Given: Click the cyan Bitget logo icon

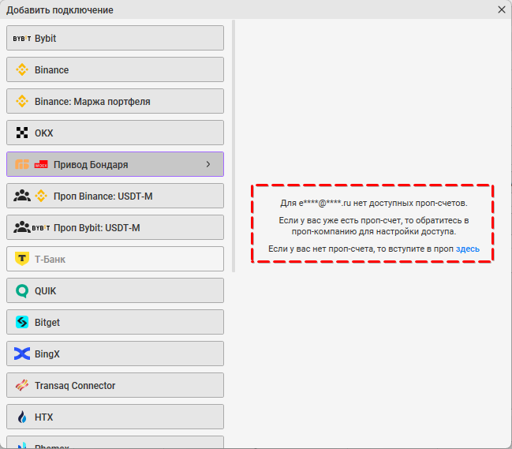Looking at the screenshot, I should pos(22,322).
